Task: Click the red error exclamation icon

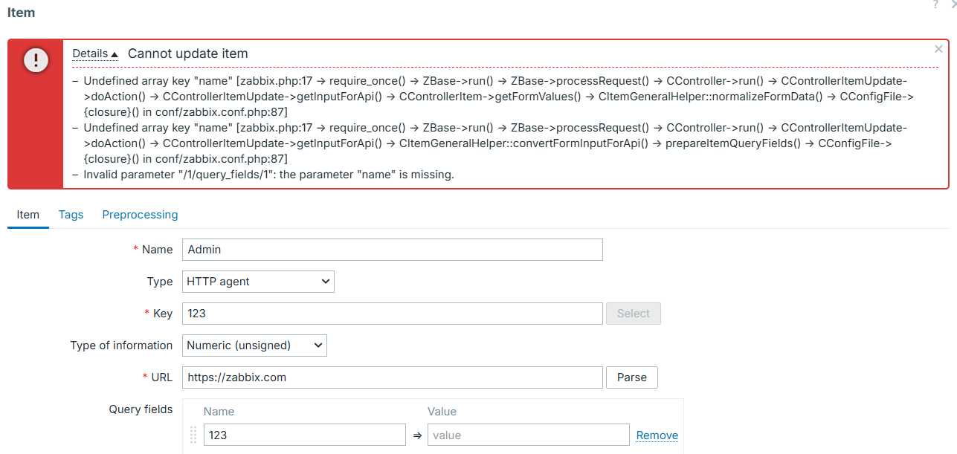Action: point(36,60)
